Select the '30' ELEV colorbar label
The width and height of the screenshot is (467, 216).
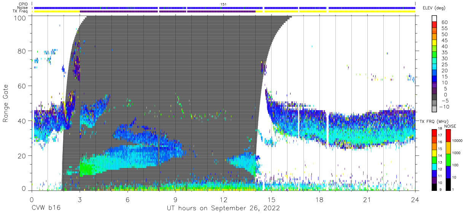(x=445, y=59)
